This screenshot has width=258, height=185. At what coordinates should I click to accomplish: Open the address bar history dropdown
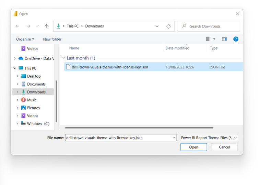(x=157, y=26)
